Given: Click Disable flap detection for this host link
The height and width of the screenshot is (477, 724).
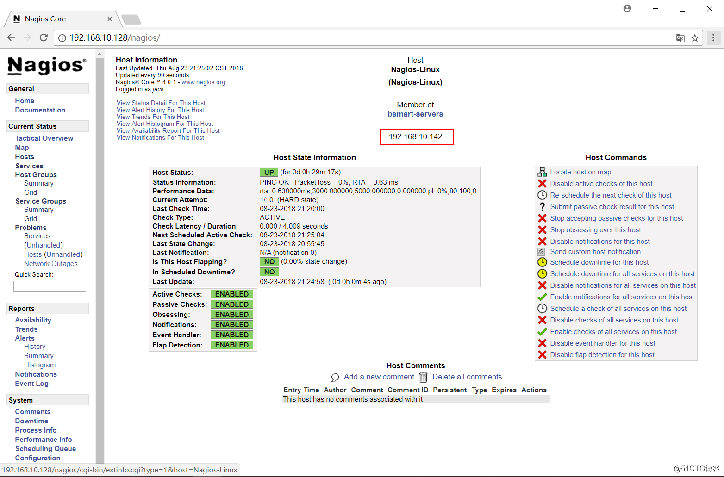Looking at the screenshot, I should (602, 355).
